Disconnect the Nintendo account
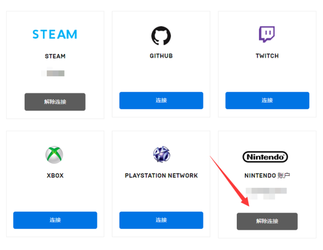This screenshot has height=250, width=323. click(x=267, y=221)
